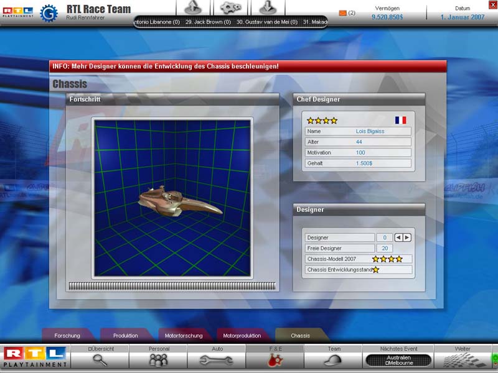Viewport: 498px width, 373px height.
Task: Click the blue gear team logo
Action: coord(49,13)
